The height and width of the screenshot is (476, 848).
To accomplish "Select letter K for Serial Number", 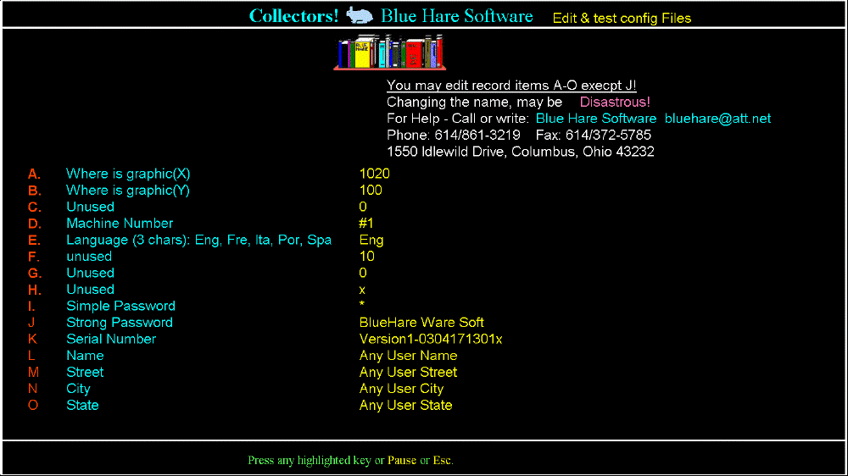I will 32,340.
